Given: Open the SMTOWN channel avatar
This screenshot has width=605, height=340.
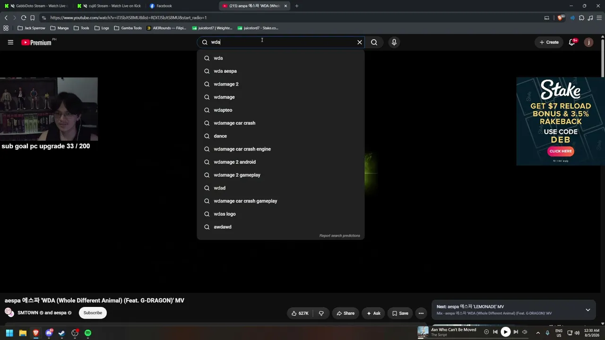Looking at the screenshot, I should pos(9,313).
